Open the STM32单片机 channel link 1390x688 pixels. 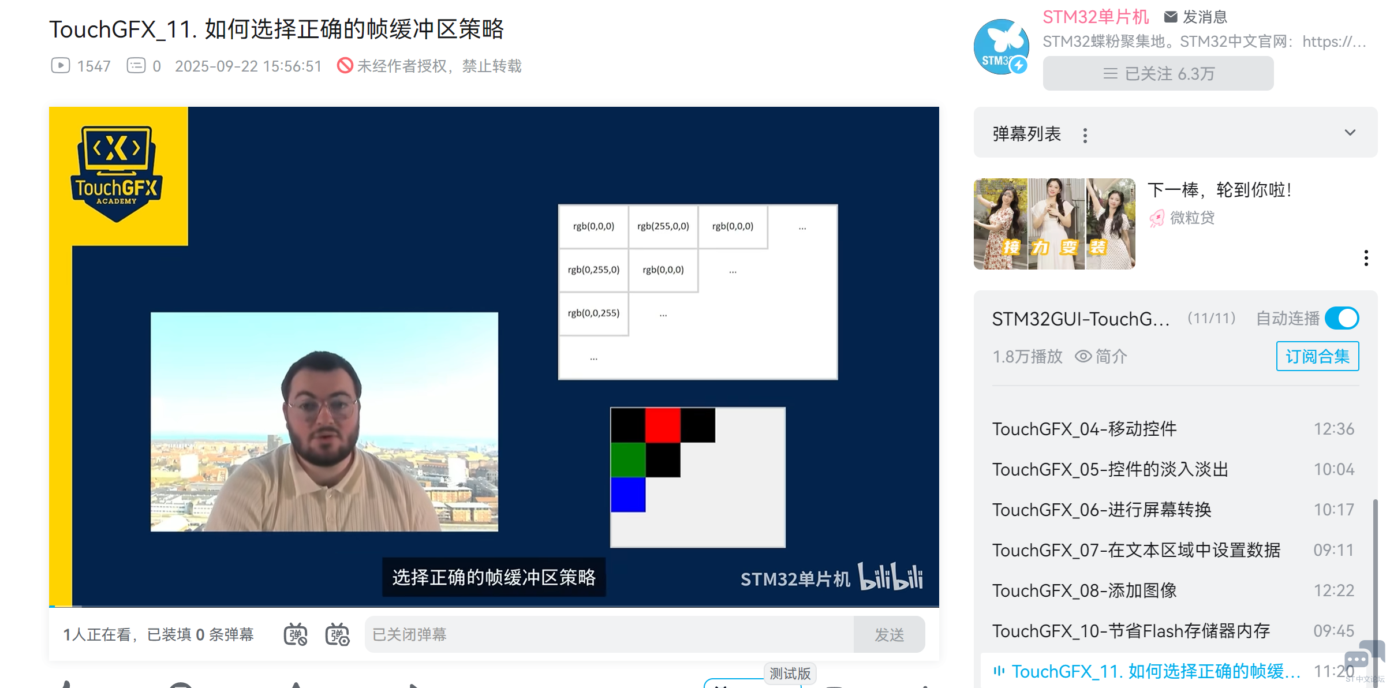click(x=1095, y=17)
